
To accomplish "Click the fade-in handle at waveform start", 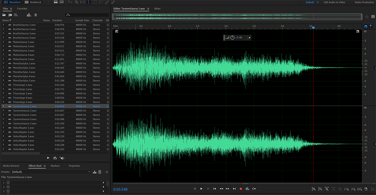I will 116,31.
